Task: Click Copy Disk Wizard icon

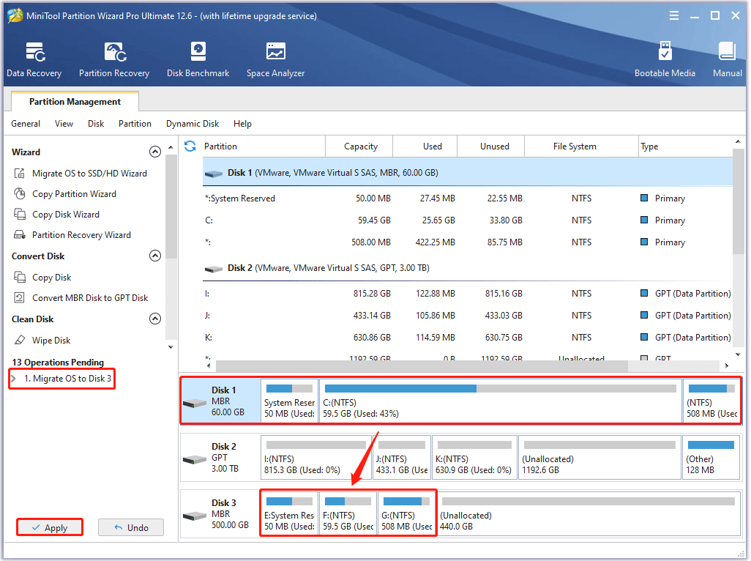Action: point(20,215)
